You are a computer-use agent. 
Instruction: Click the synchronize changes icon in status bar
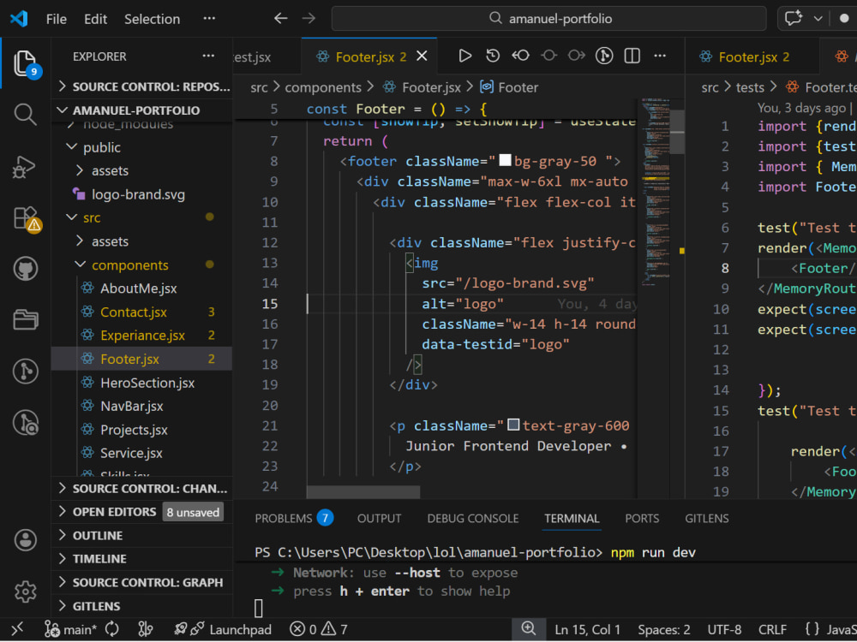[x=112, y=629]
